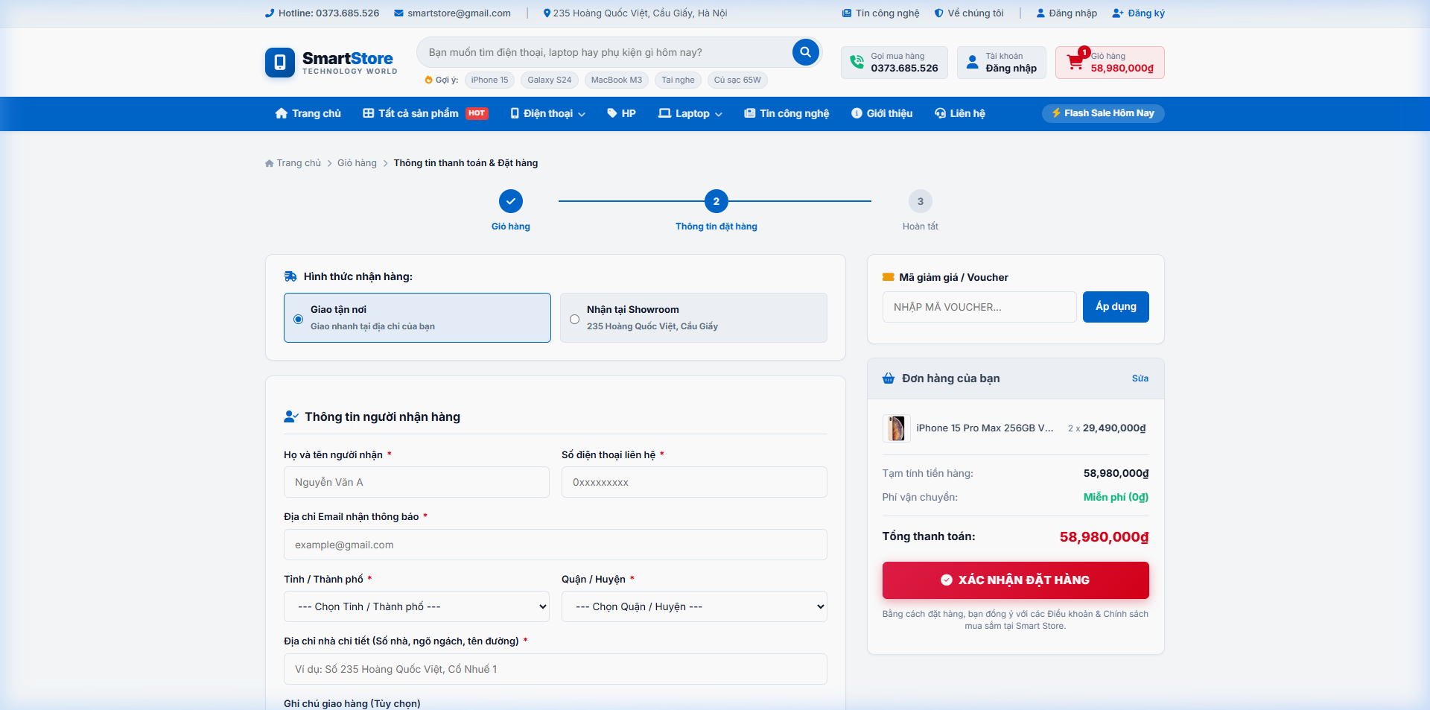Screen dimensions: 1430x710
Task: Click the grid icon of Tất cả sản phẩm
Action: point(368,113)
